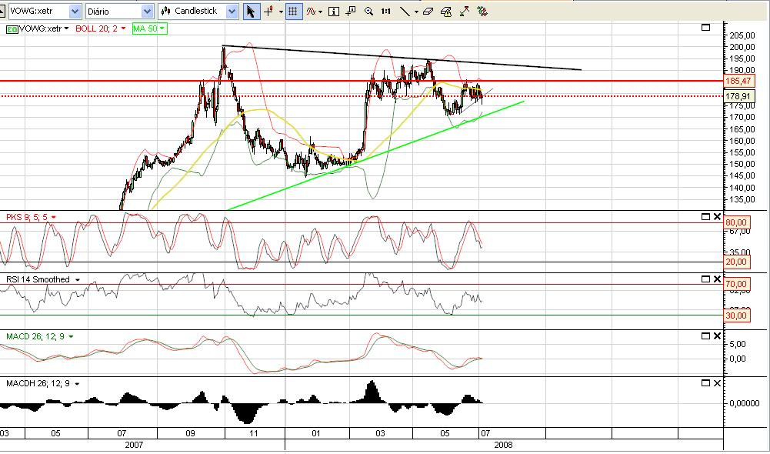Viewport: 770px width, 454px height.
Task: Close the MACD indicator panel
Action: point(717,336)
